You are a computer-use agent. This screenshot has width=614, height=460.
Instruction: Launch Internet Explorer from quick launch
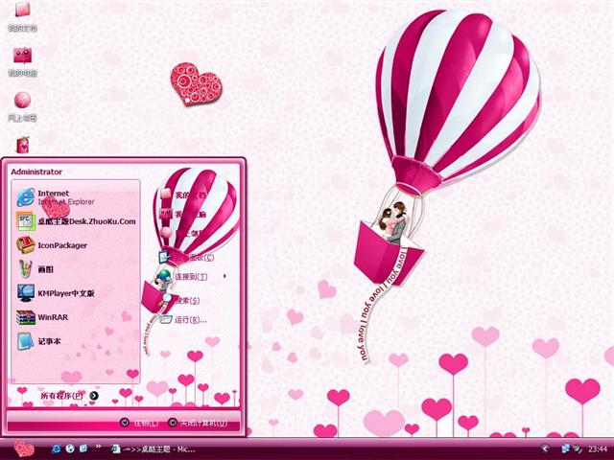pyautogui.click(x=57, y=448)
